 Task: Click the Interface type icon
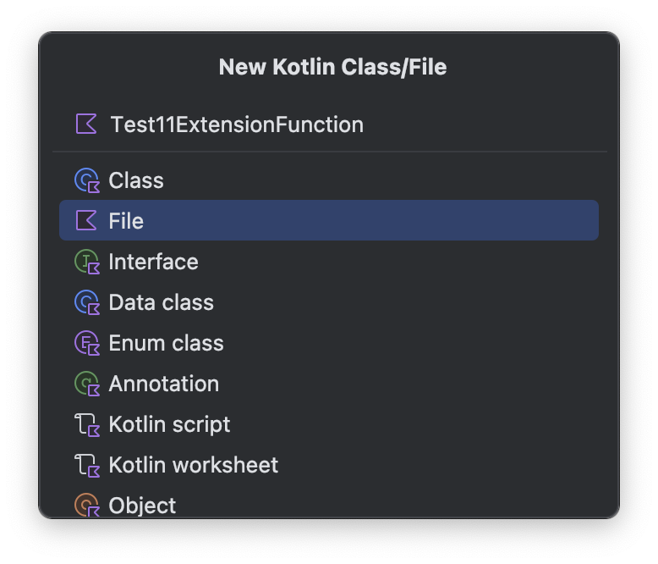tap(87, 262)
